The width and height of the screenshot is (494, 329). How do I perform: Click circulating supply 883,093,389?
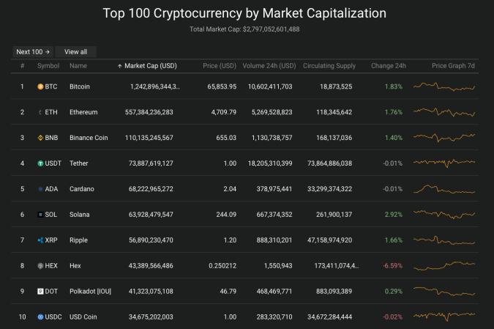pyautogui.click(x=334, y=291)
